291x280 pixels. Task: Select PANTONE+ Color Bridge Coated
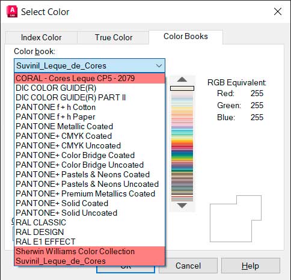[90, 155]
